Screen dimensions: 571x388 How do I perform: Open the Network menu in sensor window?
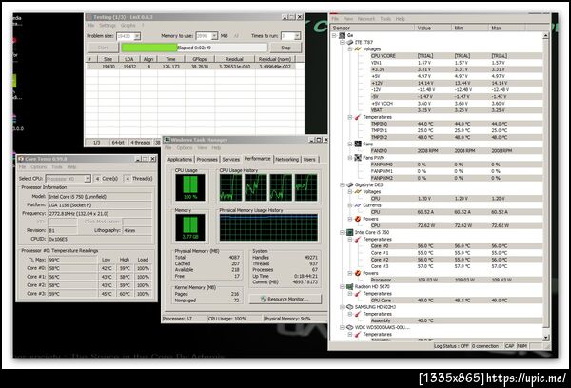click(x=366, y=19)
